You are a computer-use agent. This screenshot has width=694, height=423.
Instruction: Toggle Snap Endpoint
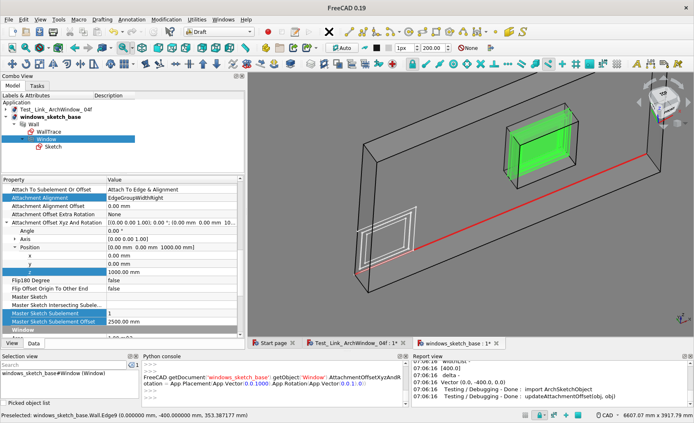click(426, 64)
